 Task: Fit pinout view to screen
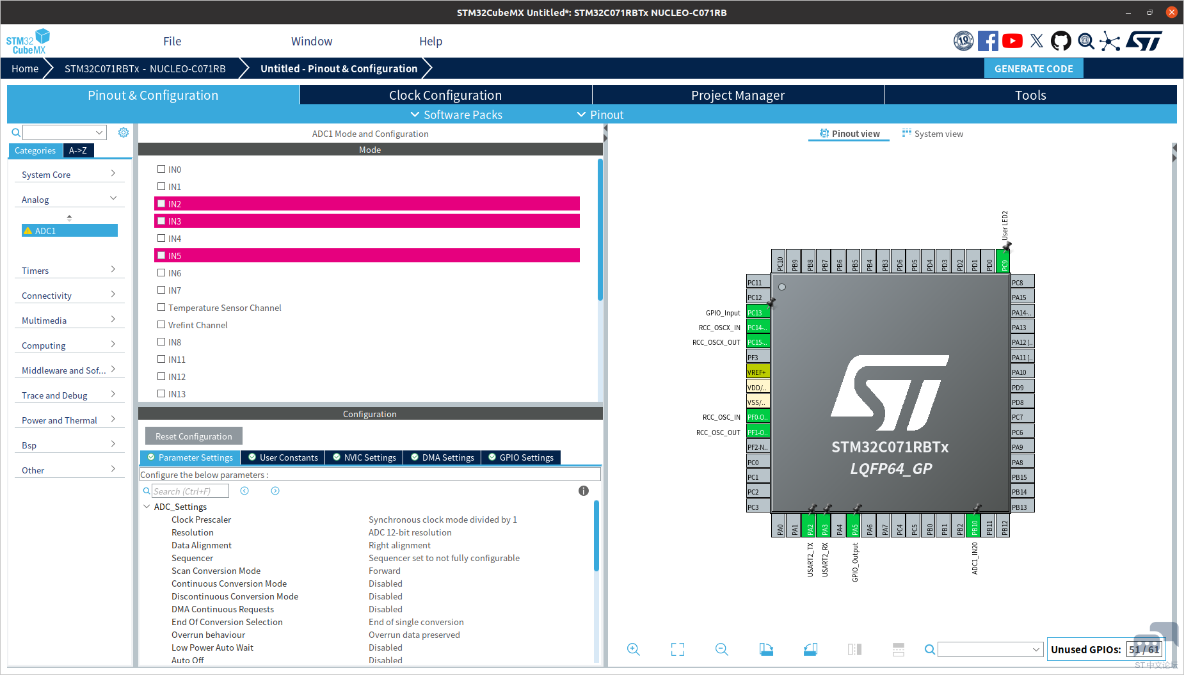678,649
